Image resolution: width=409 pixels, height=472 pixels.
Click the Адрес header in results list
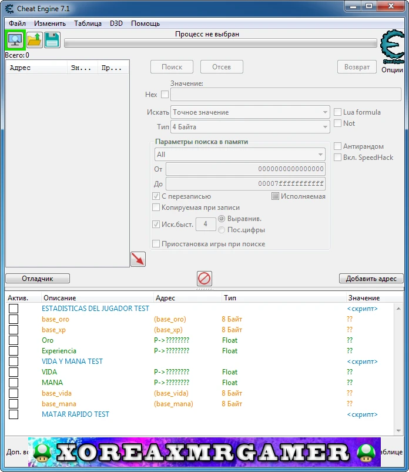[x=37, y=68]
